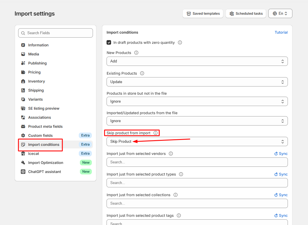Click the selected collections search field
The height and width of the screenshot is (225, 308).
point(197,204)
